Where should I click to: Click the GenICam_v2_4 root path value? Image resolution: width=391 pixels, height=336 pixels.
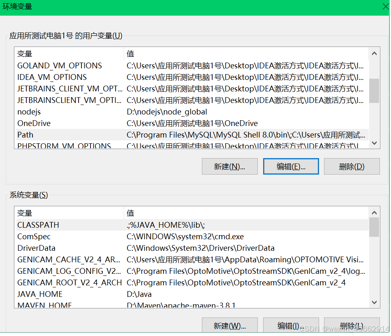pyautogui.click(x=236, y=282)
